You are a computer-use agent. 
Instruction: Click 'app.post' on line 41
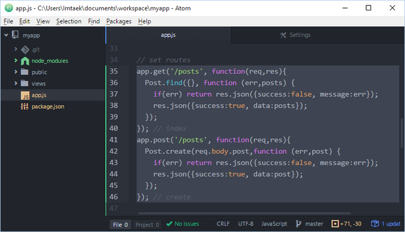pyautogui.click(x=153, y=140)
